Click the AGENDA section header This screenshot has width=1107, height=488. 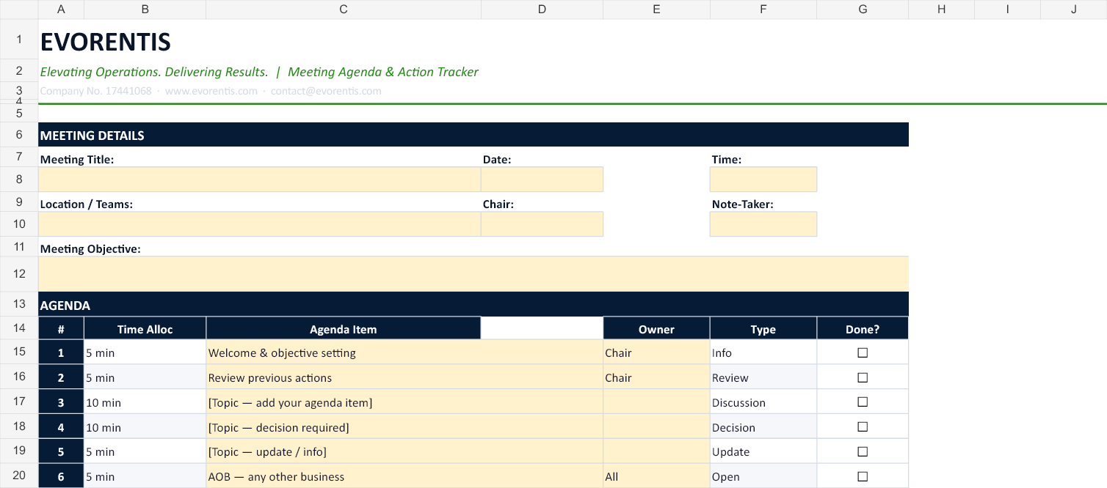[x=473, y=305]
